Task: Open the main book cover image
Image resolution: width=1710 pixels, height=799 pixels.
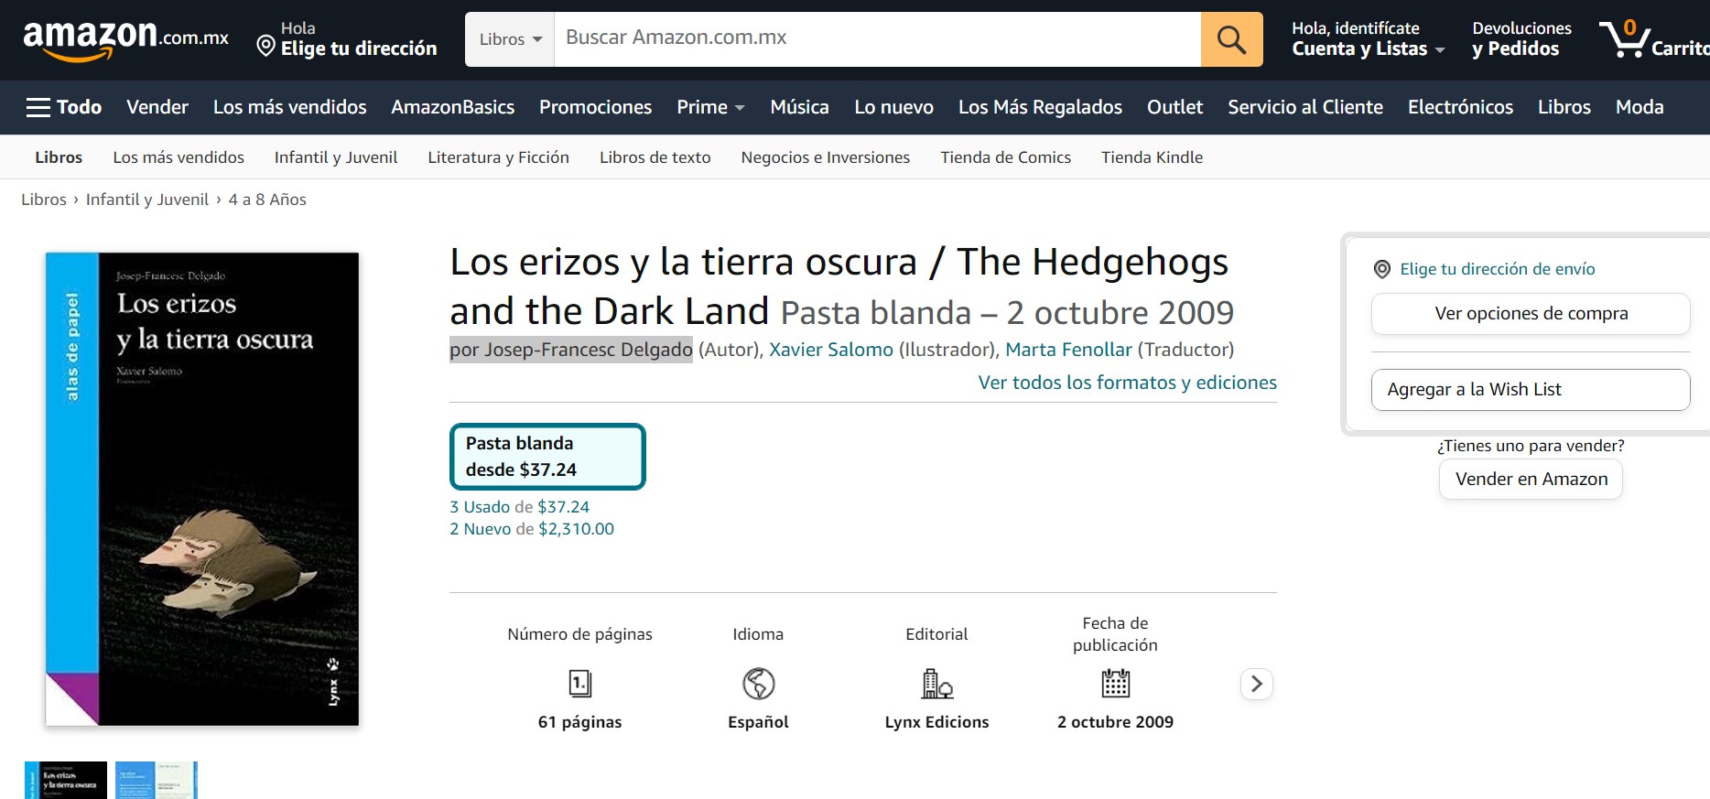Action: click(x=201, y=489)
